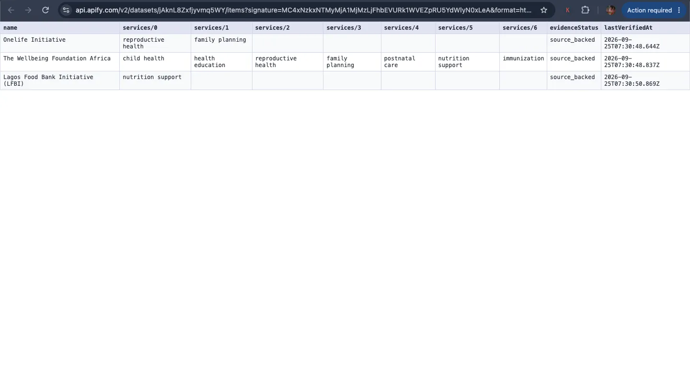Viewport: 690px width, 378px height.
Task: Click the postnatal care cell
Action: [x=408, y=62]
